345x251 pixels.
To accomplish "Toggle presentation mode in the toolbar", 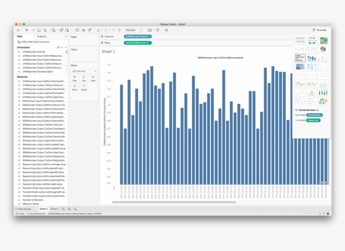I will click(157, 30).
